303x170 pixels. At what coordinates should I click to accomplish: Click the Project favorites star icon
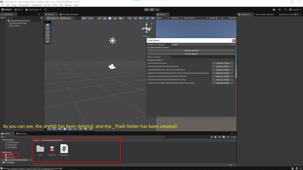coord(228,137)
